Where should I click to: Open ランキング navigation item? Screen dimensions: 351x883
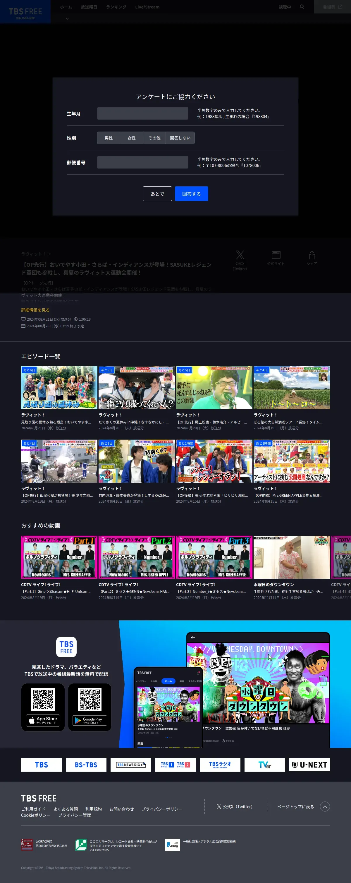[x=116, y=7]
